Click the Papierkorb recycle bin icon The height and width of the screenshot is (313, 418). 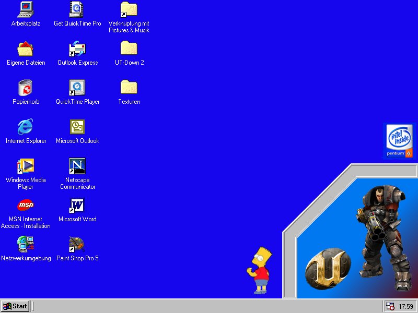[26, 88]
